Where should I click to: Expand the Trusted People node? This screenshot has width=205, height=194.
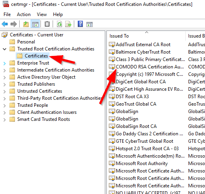5,106
